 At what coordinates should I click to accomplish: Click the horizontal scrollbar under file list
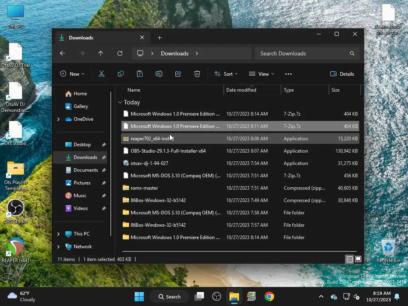point(239,252)
